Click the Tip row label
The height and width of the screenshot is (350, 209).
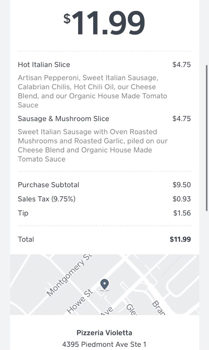click(23, 213)
